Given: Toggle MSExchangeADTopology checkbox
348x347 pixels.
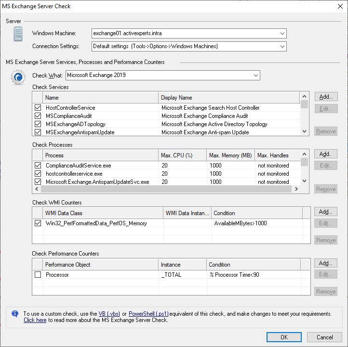Looking at the screenshot, I should (x=38, y=124).
